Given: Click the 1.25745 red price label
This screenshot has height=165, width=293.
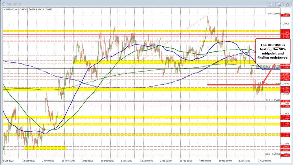Looking at the screenshot, I should point(285,67).
